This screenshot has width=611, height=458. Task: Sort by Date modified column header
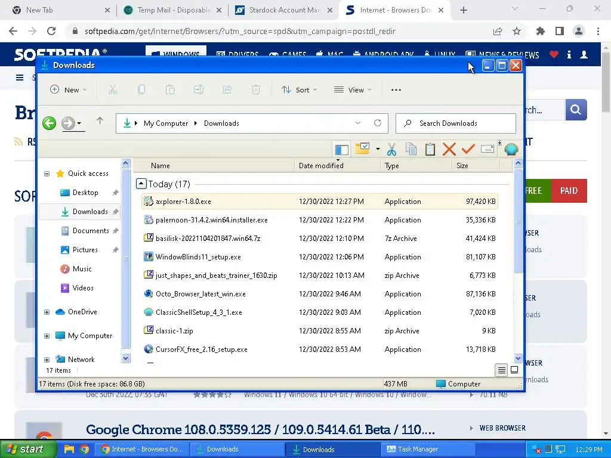coord(338,166)
